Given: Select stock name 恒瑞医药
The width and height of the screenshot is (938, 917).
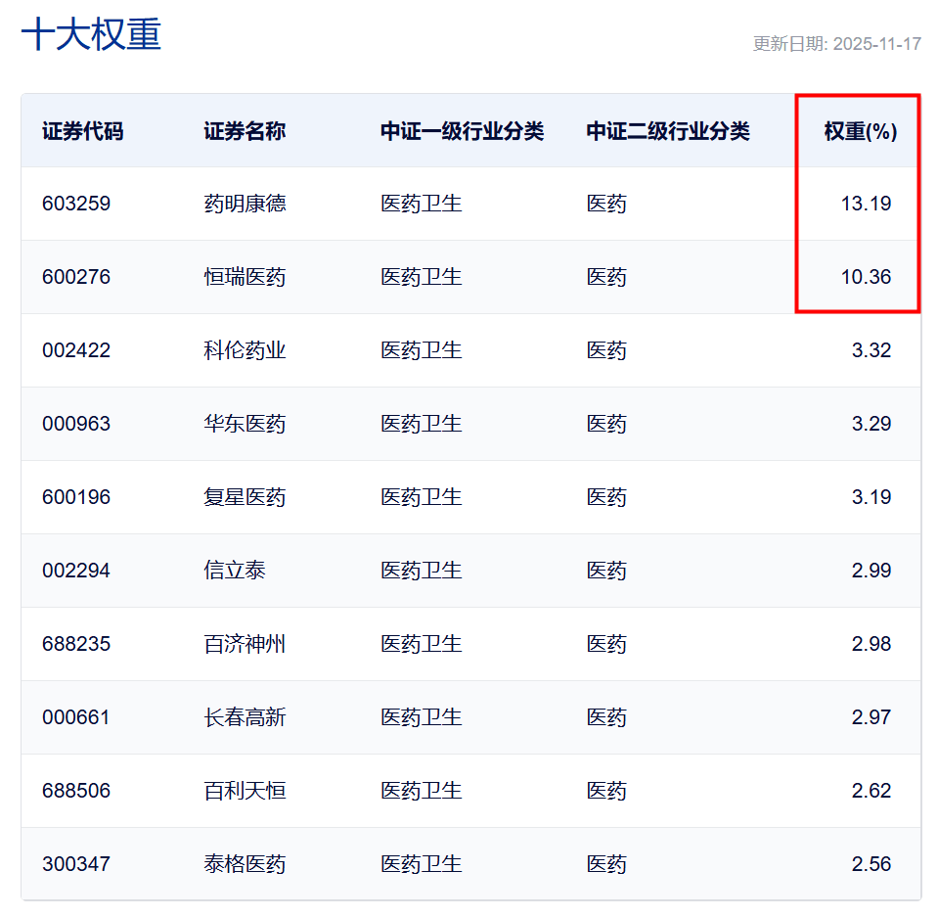Looking at the screenshot, I should pyautogui.click(x=245, y=277).
